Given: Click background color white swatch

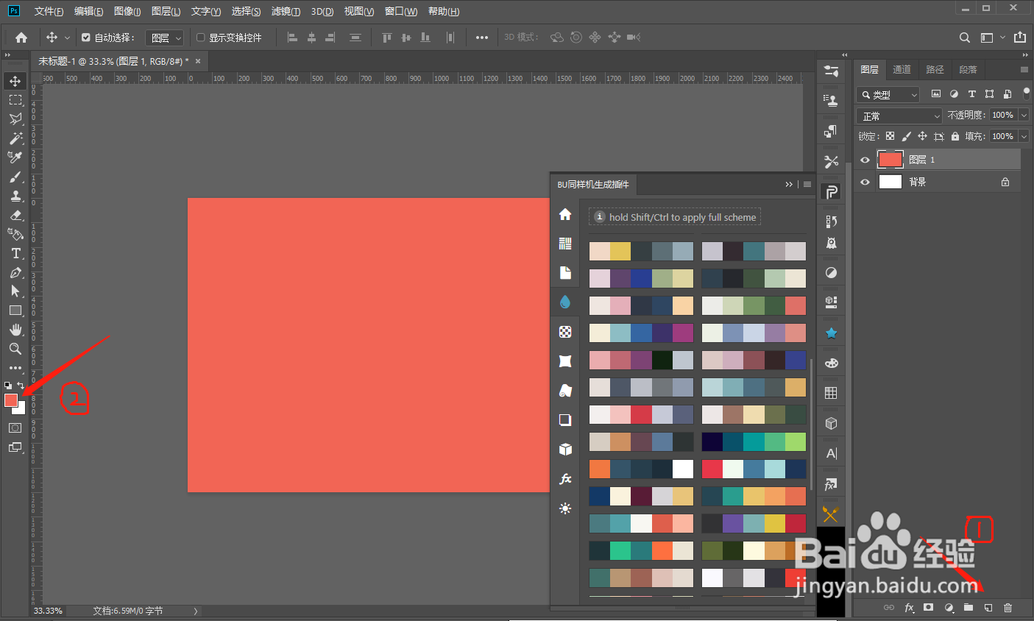Looking at the screenshot, I should [x=21, y=409].
